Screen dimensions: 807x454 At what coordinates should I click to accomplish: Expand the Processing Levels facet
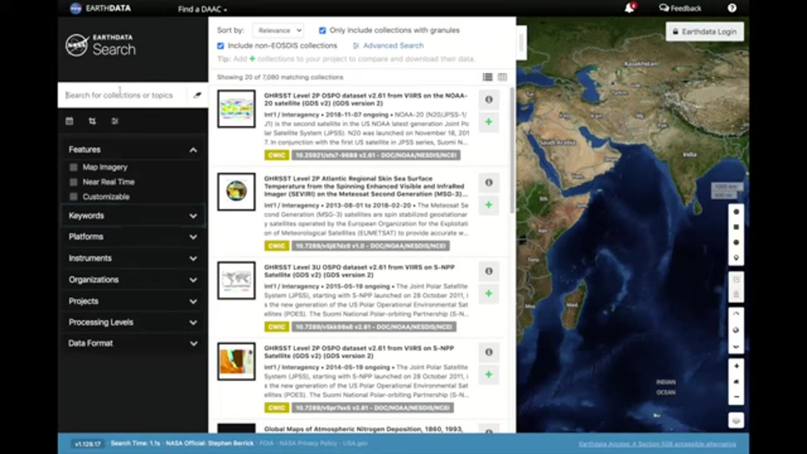coord(132,322)
